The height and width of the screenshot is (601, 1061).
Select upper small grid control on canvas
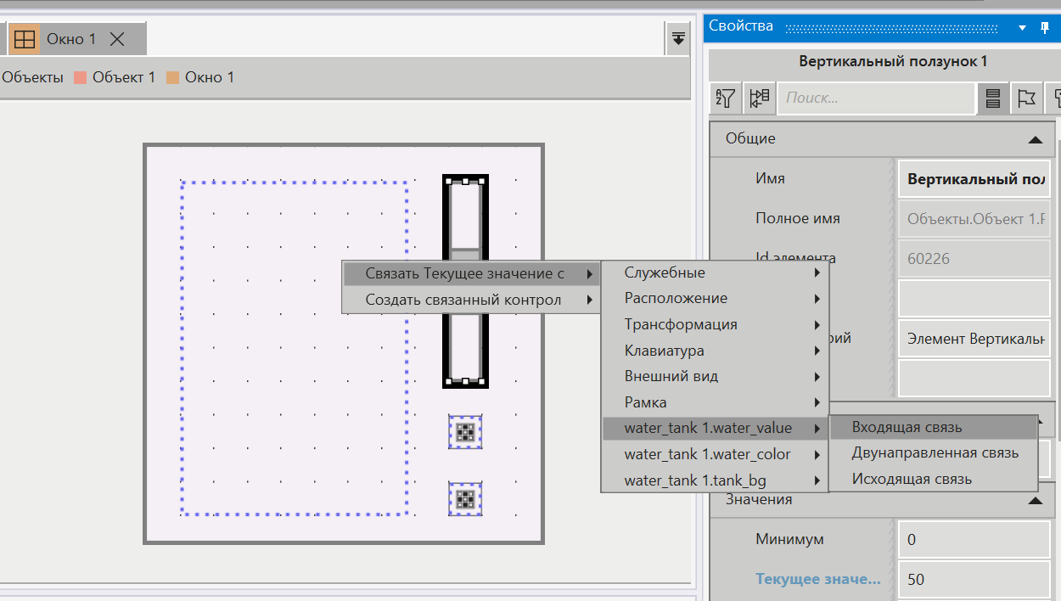coord(464,432)
